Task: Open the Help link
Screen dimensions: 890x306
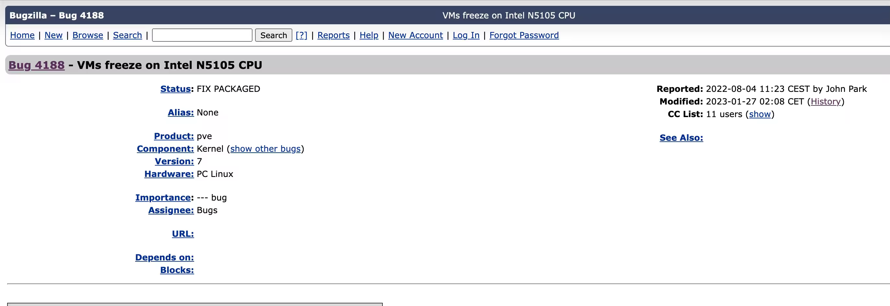Action: (x=369, y=35)
